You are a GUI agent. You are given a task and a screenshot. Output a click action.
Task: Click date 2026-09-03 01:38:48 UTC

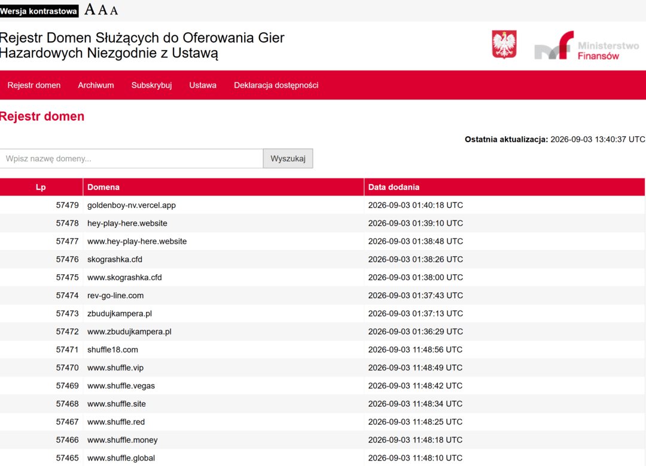point(415,241)
